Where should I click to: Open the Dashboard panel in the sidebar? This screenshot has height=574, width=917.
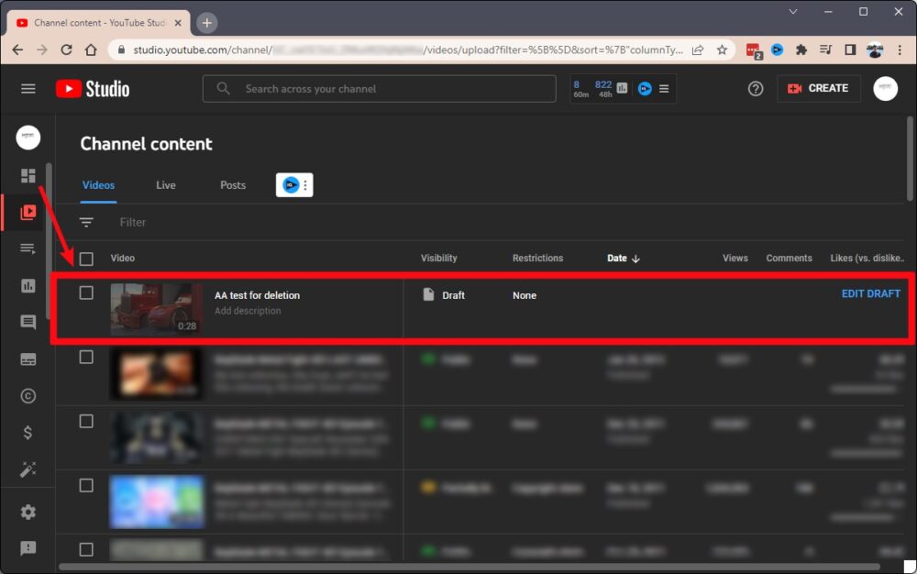pos(28,174)
